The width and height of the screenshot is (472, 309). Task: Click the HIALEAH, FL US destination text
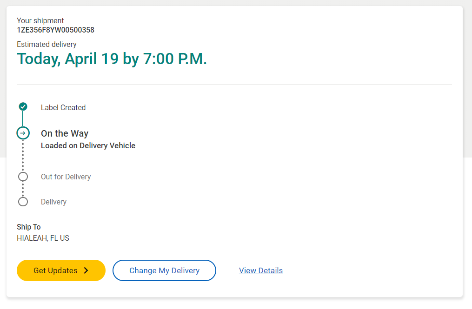(x=43, y=238)
